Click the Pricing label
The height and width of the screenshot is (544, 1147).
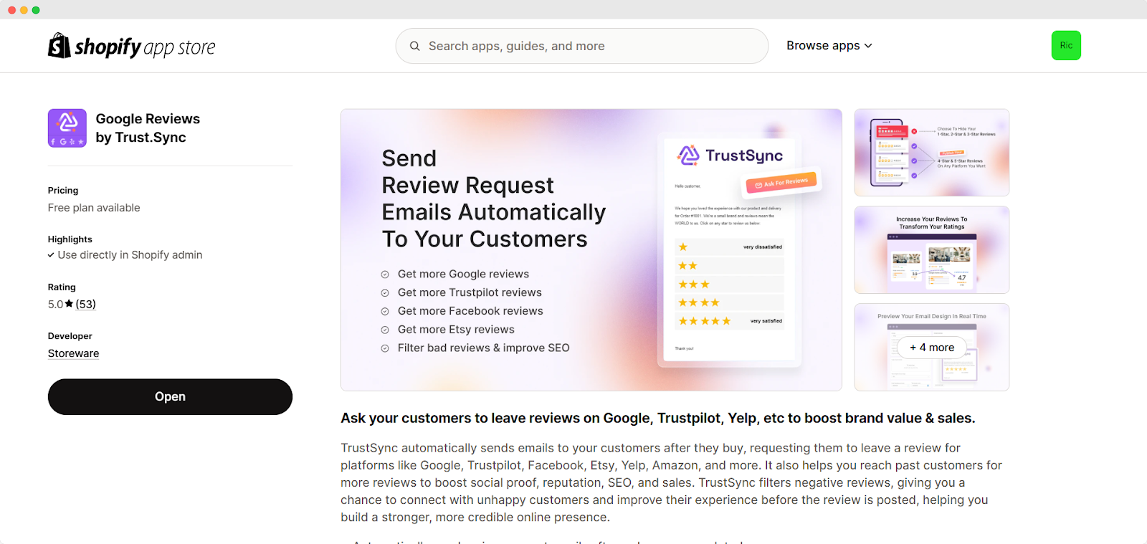coord(63,191)
